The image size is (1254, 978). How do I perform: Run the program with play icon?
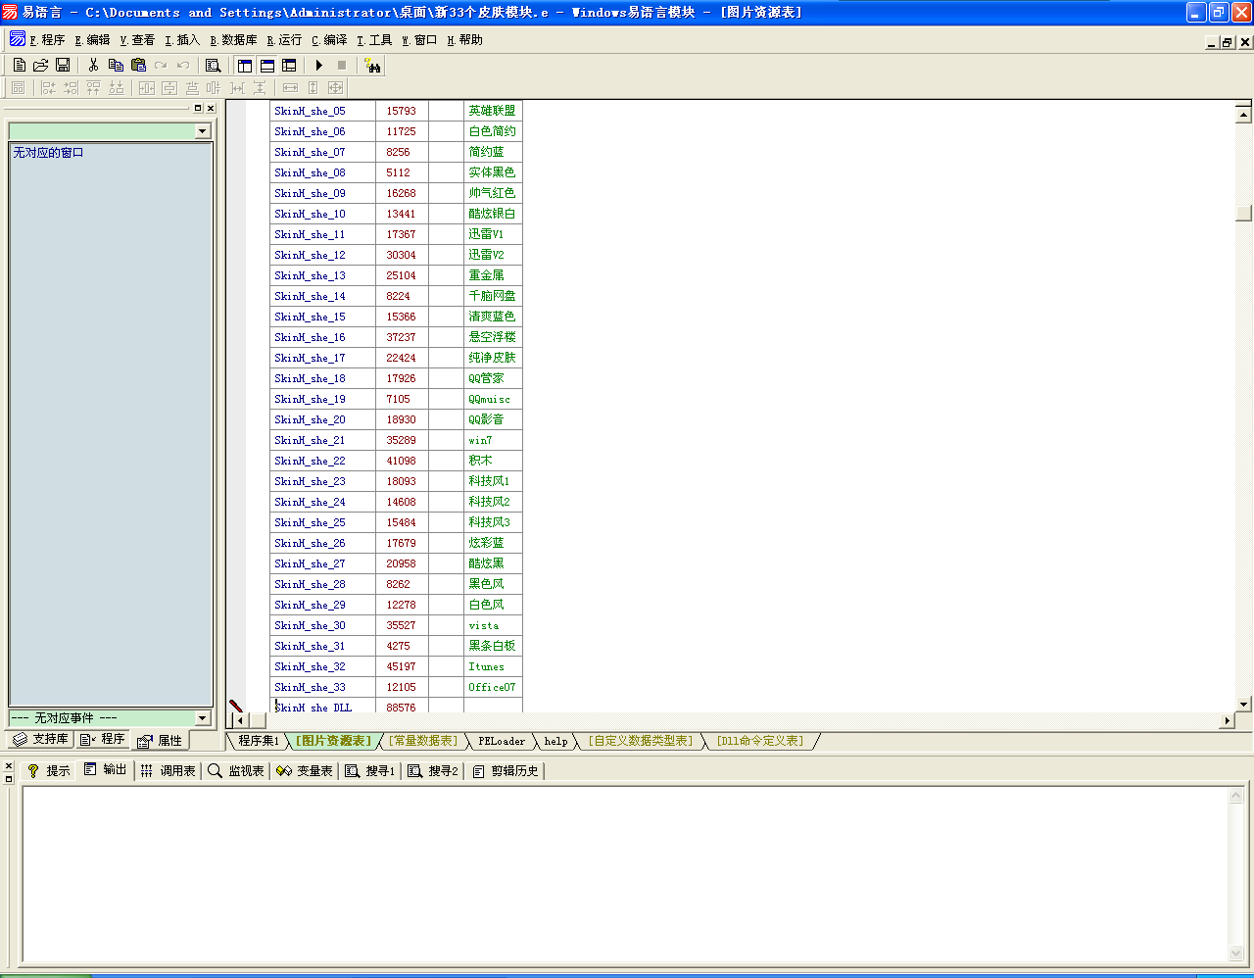coord(319,65)
